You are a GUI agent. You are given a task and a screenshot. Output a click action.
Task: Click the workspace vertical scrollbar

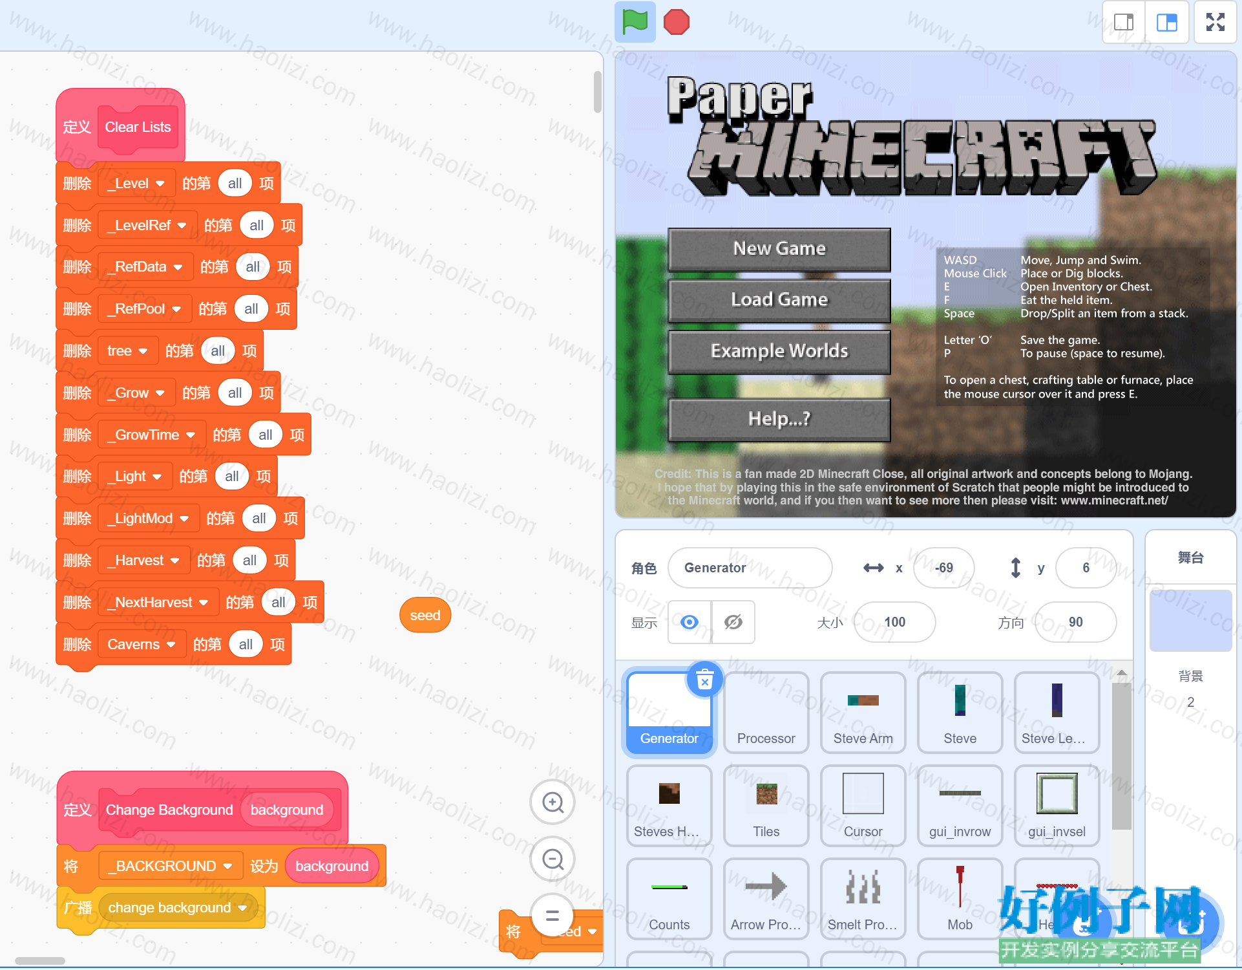597,92
